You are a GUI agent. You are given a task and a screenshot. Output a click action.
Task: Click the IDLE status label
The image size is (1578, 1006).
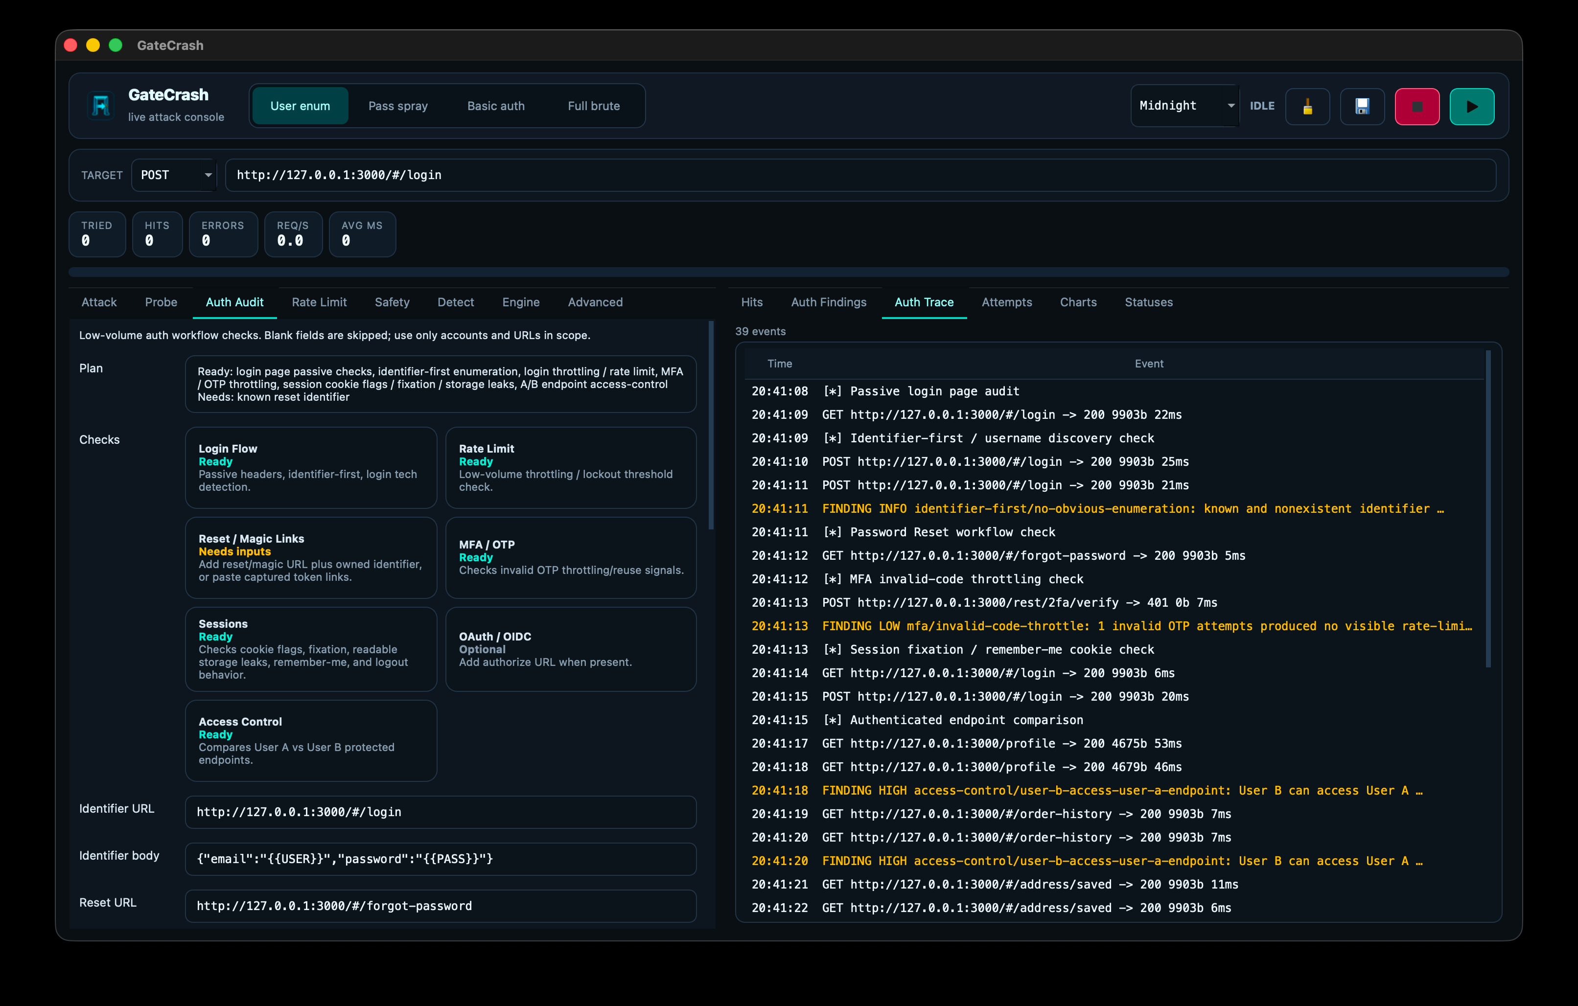click(x=1262, y=106)
